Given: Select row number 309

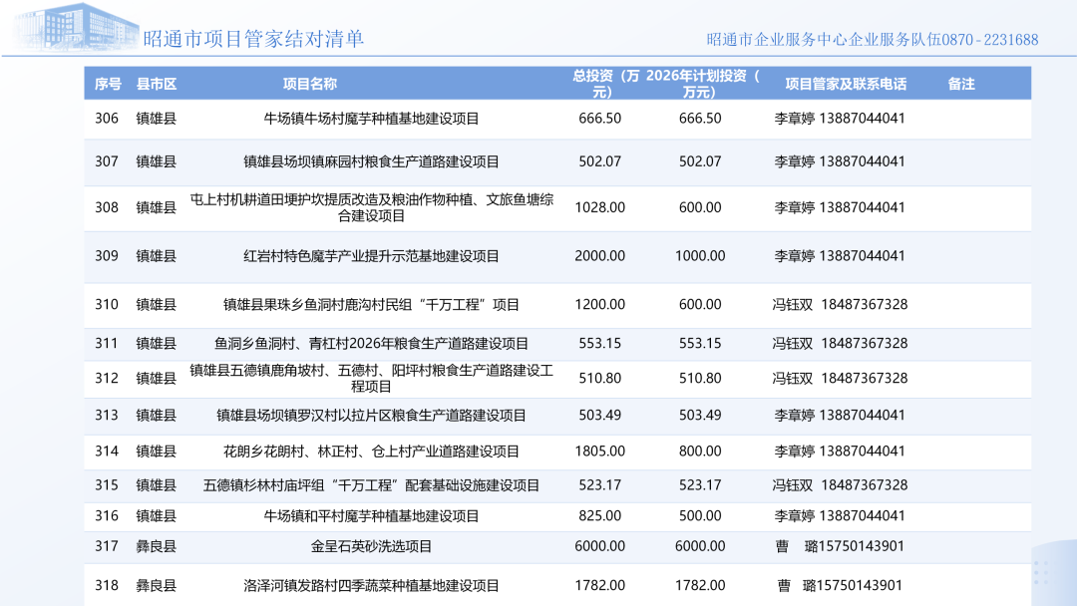Looking at the screenshot, I should coord(107,256).
